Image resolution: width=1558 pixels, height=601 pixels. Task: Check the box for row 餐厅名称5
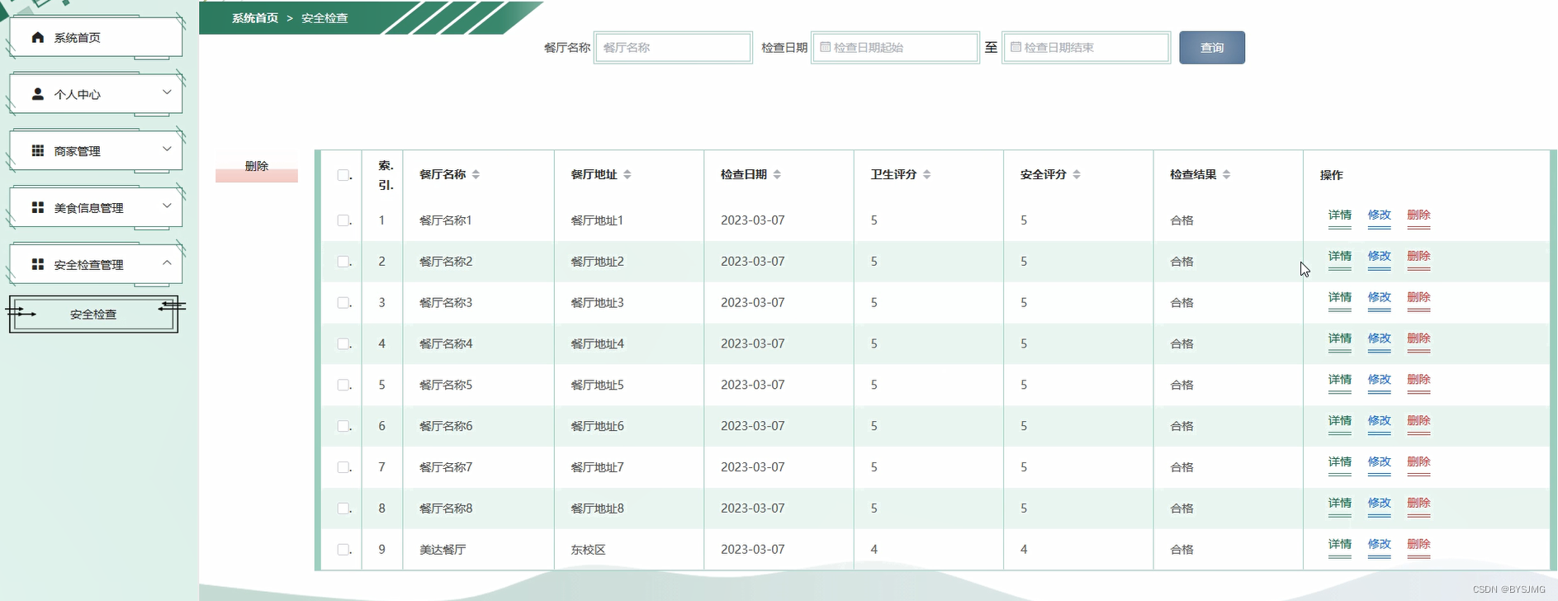[343, 385]
